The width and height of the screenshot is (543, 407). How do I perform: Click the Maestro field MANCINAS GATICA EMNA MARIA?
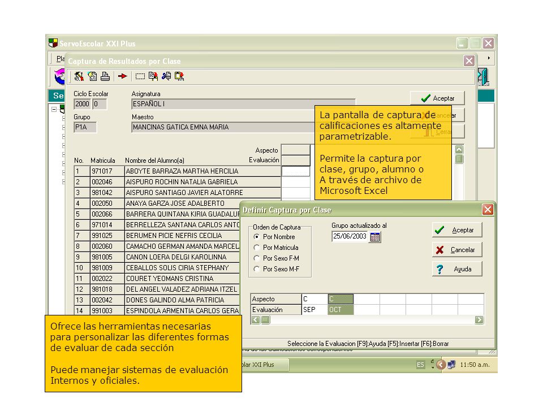tap(223, 127)
